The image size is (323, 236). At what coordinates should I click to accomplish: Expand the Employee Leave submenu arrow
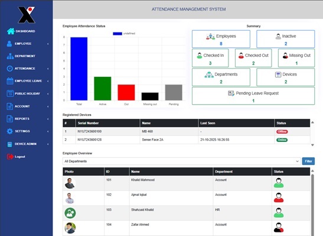(48, 81)
